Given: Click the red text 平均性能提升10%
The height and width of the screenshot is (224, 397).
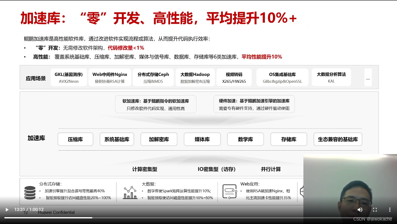Looking at the screenshot, I should 262,57.
